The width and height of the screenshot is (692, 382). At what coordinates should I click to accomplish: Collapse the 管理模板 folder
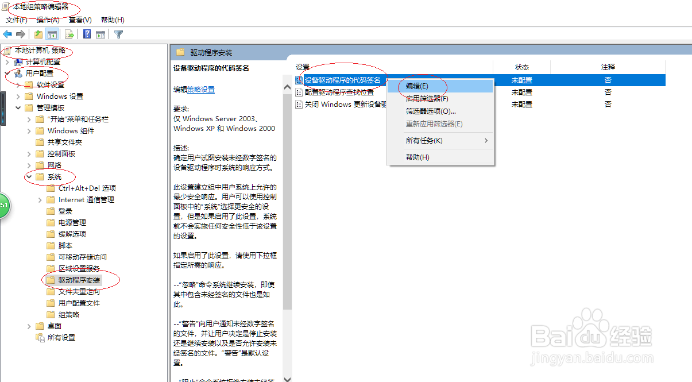18,108
